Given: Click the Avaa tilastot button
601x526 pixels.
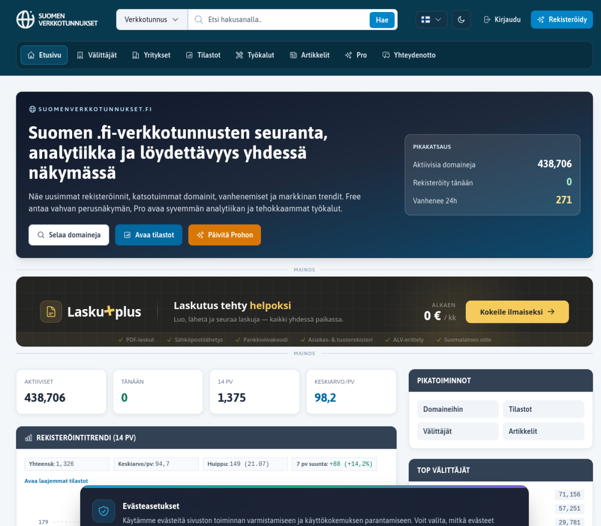Looking at the screenshot, I should (149, 235).
